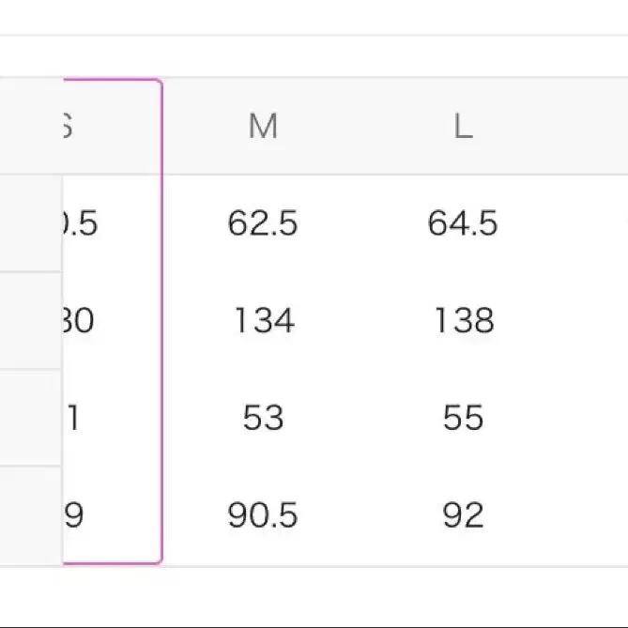Click the 64.5 value in L column

(x=463, y=223)
